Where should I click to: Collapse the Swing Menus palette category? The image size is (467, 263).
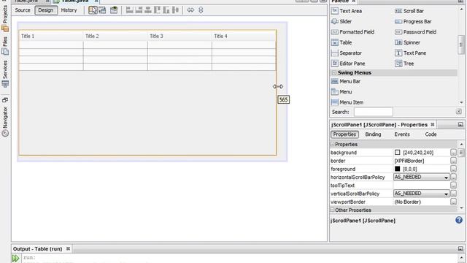click(x=334, y=73)
